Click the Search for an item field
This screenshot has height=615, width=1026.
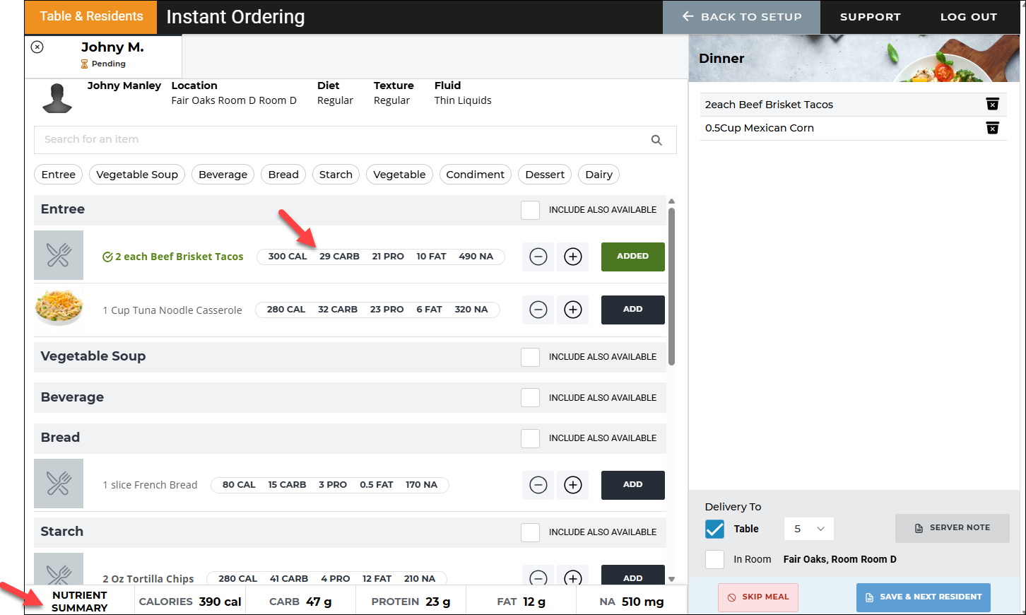coord(355,140)
